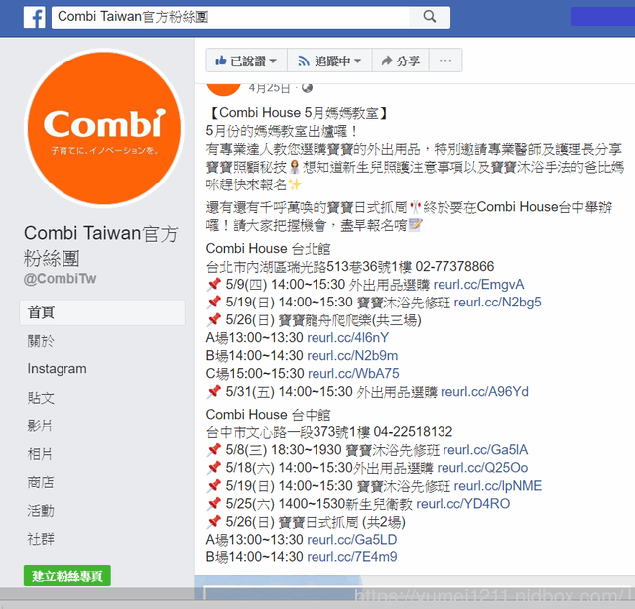Open link reurl.cc/N2b9m
The image size is (635, 609).
(352, 355)
